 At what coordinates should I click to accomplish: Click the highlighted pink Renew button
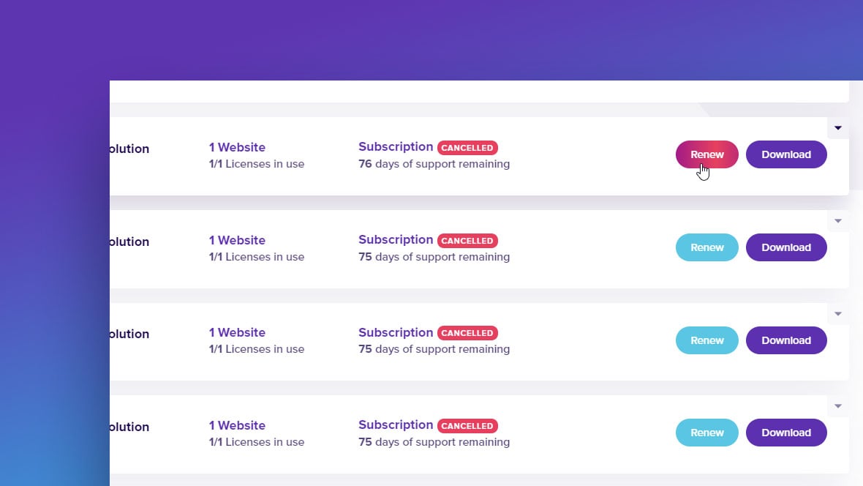point(706,154)
